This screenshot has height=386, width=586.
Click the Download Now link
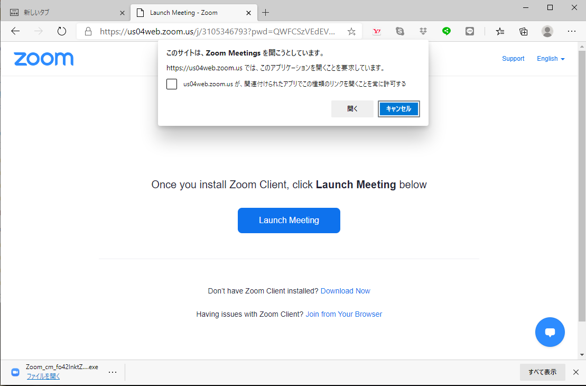point(346,291)
